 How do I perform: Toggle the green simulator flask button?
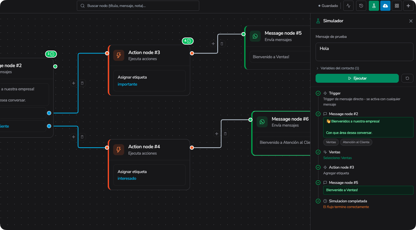pos(374,6)
